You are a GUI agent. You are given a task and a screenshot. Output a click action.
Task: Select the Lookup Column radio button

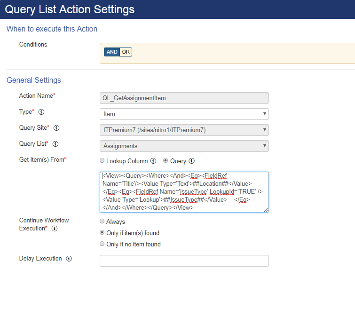pos(102,160)
